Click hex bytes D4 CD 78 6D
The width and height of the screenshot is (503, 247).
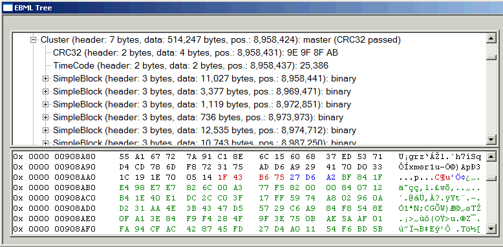click(147, 167)
